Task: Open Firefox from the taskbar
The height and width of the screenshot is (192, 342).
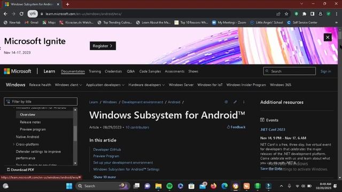Action: [213, 186]
